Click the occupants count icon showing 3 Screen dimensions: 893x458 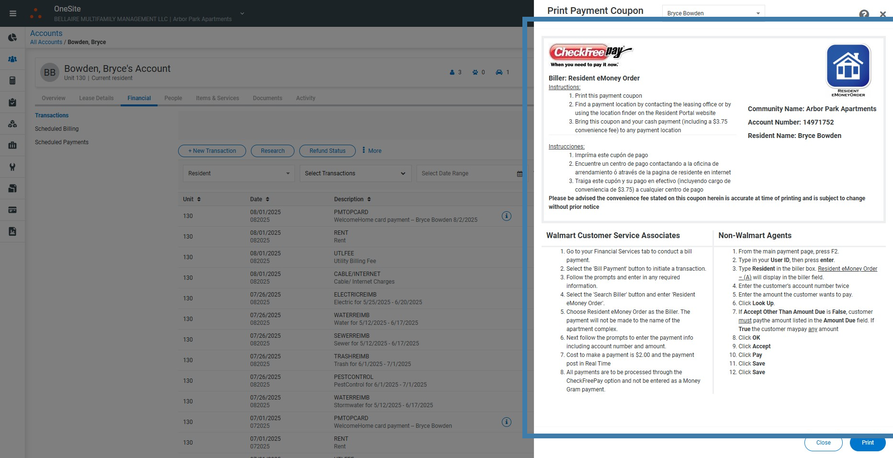(x=452, y=72)
